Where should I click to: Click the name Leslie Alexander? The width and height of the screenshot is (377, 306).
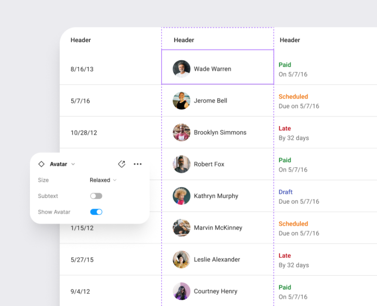(217, 259)
